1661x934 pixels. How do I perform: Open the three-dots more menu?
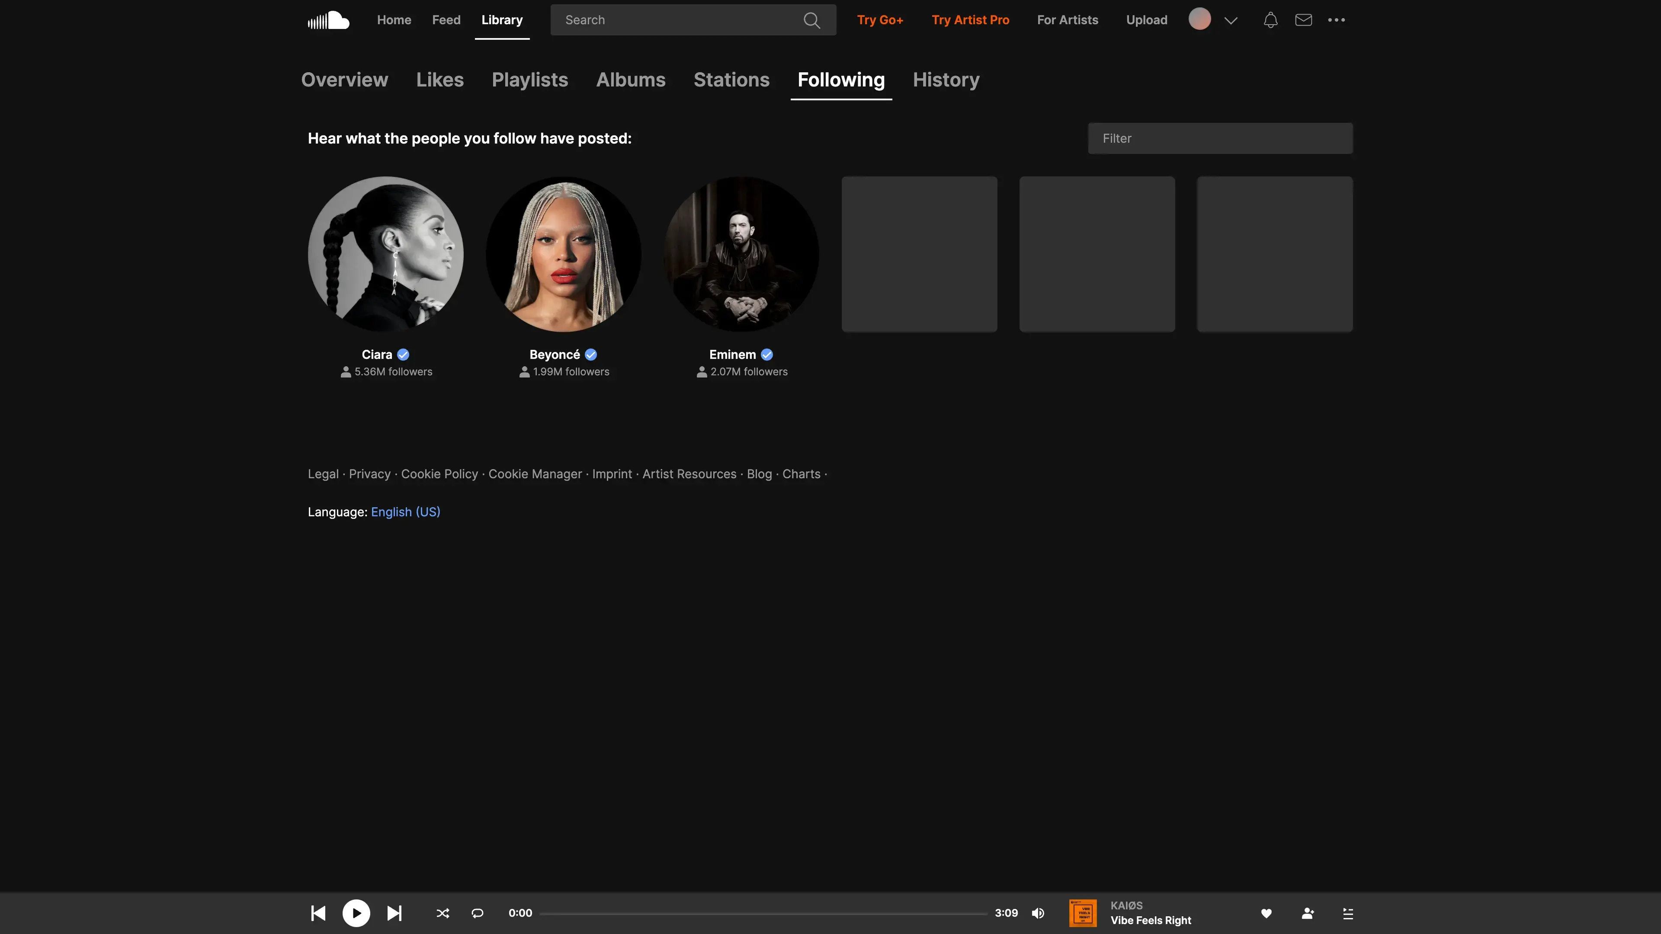[1336, 20]
